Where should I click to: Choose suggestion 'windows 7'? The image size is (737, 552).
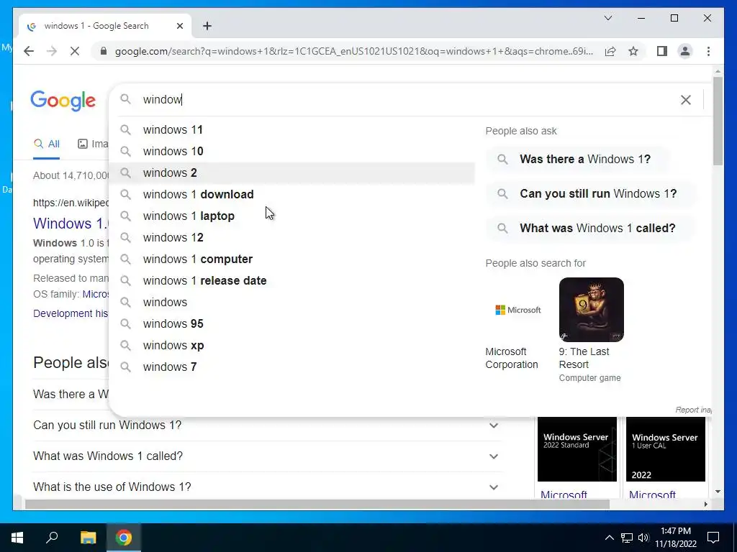(x=291, y=367)
